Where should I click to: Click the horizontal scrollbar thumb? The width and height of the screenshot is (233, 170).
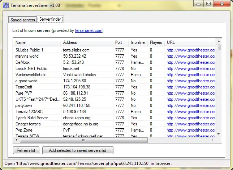point(84,140)
